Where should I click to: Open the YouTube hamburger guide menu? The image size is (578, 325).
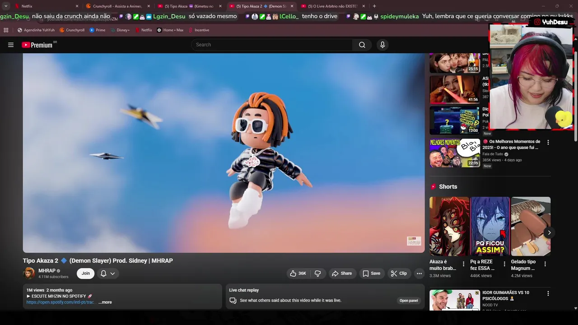(x=11, y=45)
